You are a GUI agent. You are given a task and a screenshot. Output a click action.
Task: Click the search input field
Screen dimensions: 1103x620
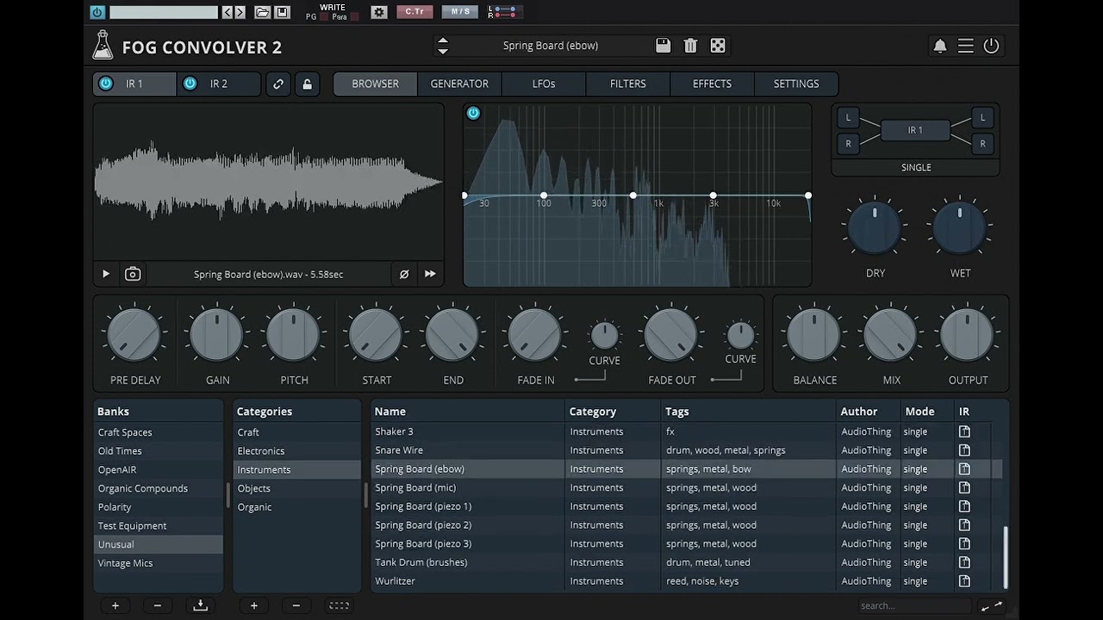coord(914,605)
